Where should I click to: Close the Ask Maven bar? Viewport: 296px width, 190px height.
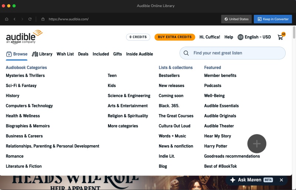pos(281,180)
